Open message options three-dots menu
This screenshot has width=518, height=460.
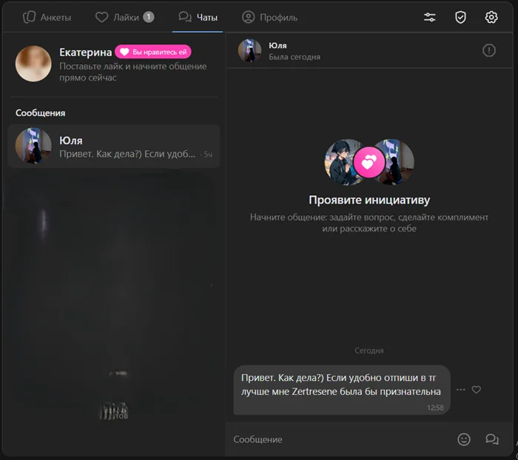point(461,390)
